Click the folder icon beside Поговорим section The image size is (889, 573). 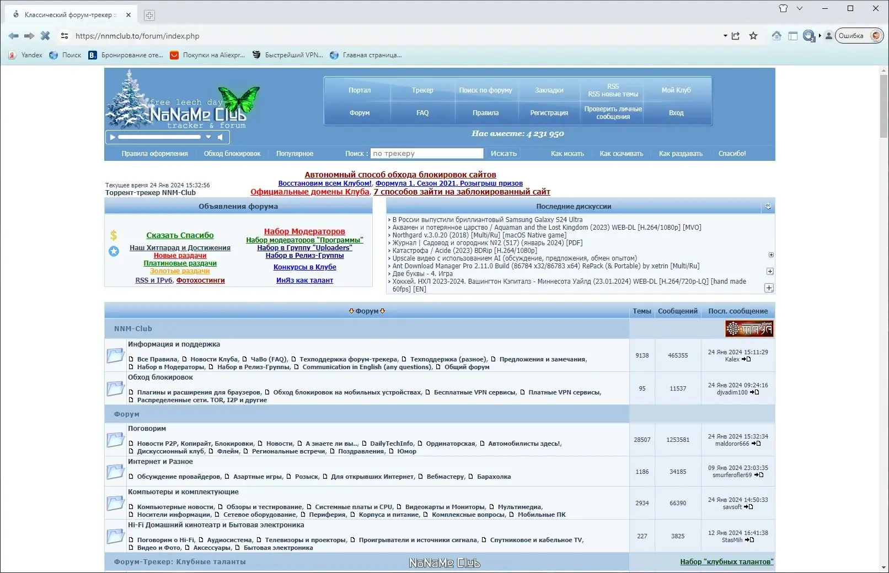pyautogui.click(x=115, y=440)
